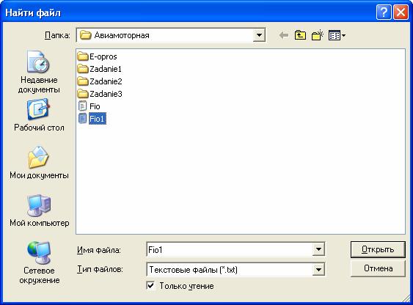Viewport: 413px width, 305px height.
Task: Select the Fio text file
Action: point(89,106)
